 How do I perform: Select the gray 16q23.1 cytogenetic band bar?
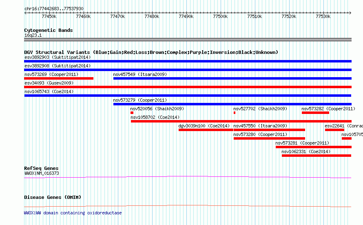188,40
